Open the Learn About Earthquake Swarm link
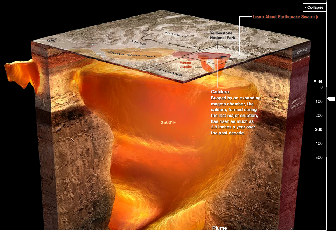The height and width of the screenshot is (231, 336). pyautogui.click(x=283, y=17)
